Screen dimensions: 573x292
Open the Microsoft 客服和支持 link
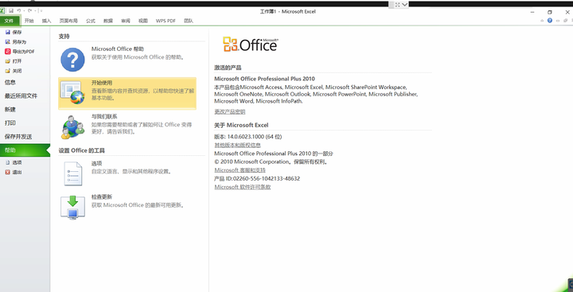pyautogui.click(x=240, y=170)
